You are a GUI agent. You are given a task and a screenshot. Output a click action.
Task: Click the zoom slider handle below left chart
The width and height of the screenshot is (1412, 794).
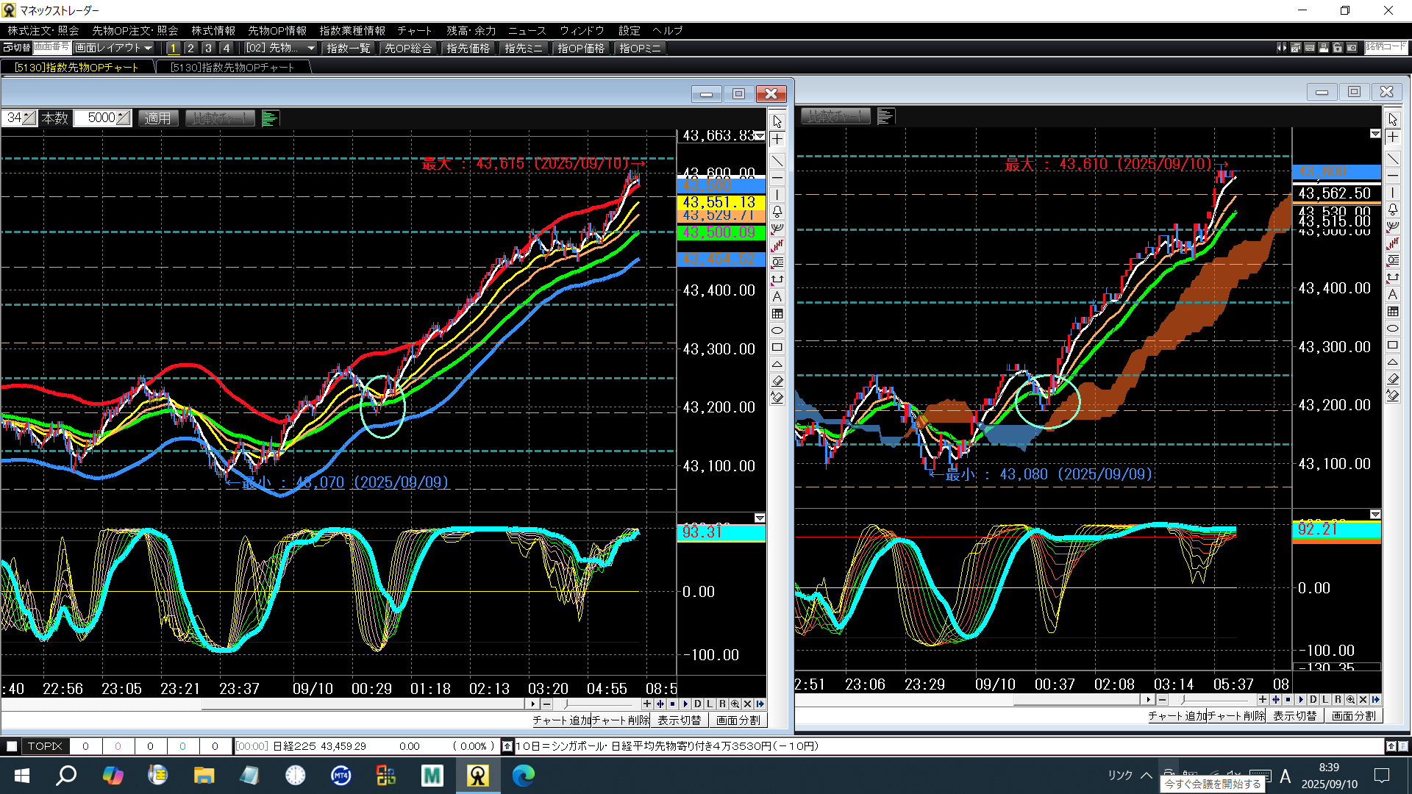[566, 704]
